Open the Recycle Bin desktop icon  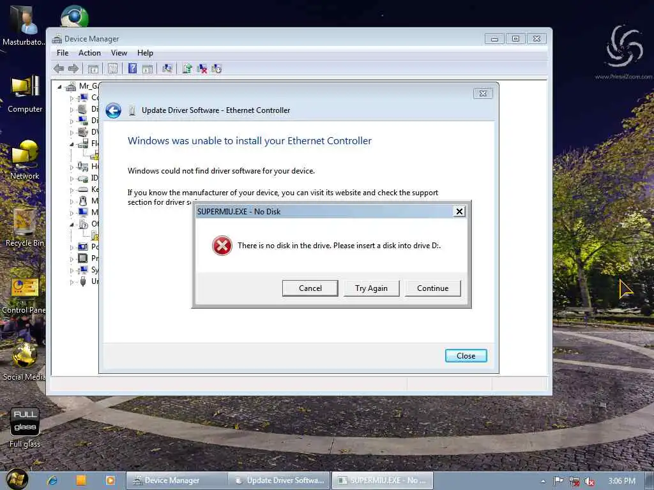tap(25, 228)
